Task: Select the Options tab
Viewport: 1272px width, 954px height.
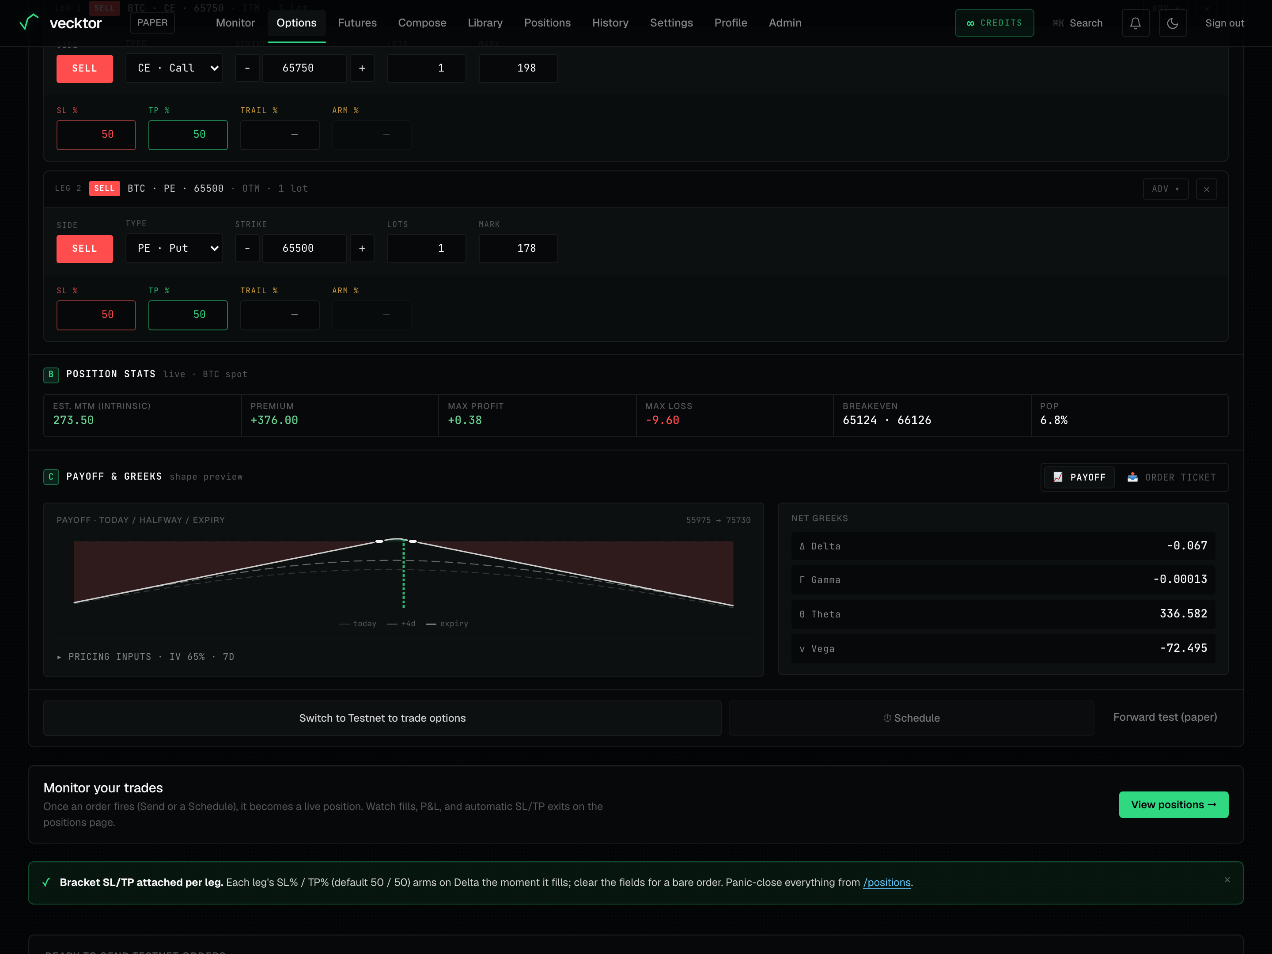Action: pos(296,23)
